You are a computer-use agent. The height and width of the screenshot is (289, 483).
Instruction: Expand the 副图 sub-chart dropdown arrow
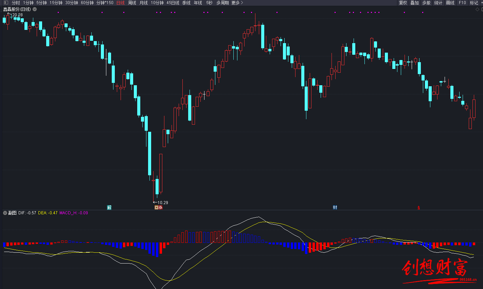click(x=5, y=213)
